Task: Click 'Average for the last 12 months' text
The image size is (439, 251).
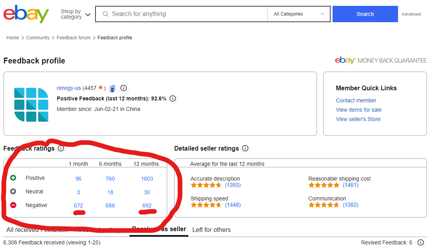Action: tap(227, 164)
